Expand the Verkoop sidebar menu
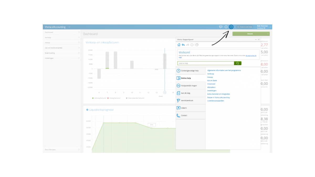 click(x=62, y=38)
